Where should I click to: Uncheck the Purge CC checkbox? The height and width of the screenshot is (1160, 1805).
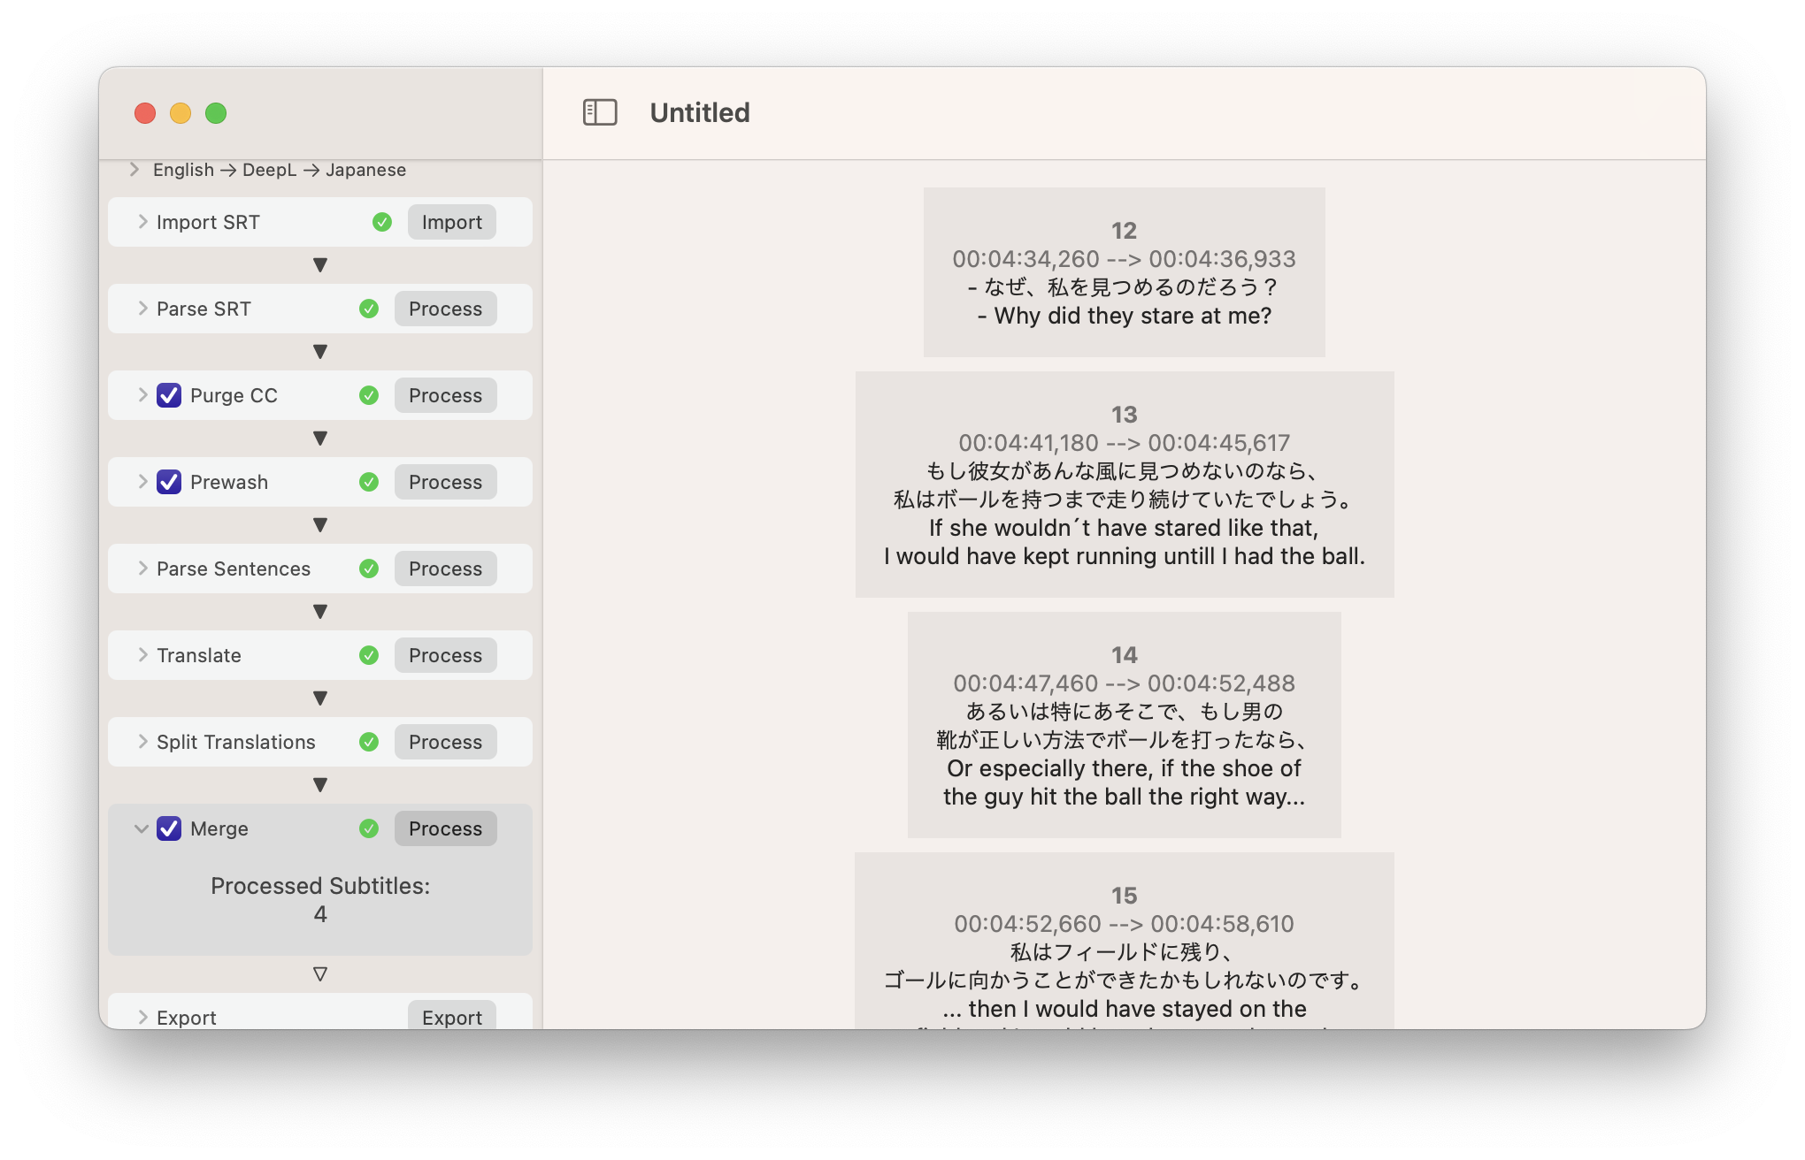[x=169, y=395]
